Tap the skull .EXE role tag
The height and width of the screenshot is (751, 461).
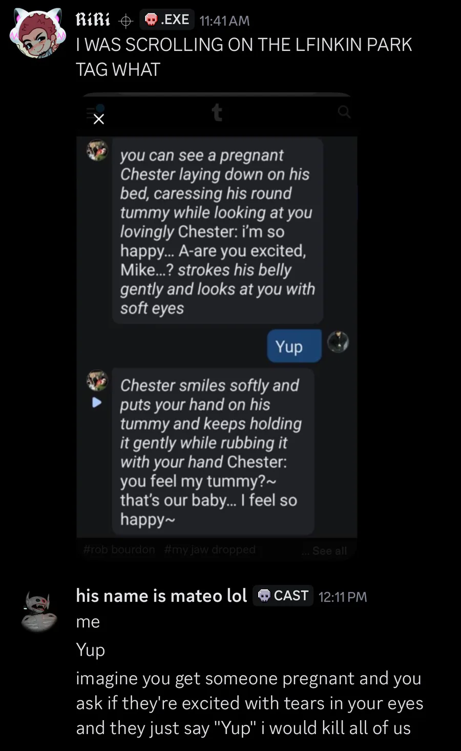[167, 19]
